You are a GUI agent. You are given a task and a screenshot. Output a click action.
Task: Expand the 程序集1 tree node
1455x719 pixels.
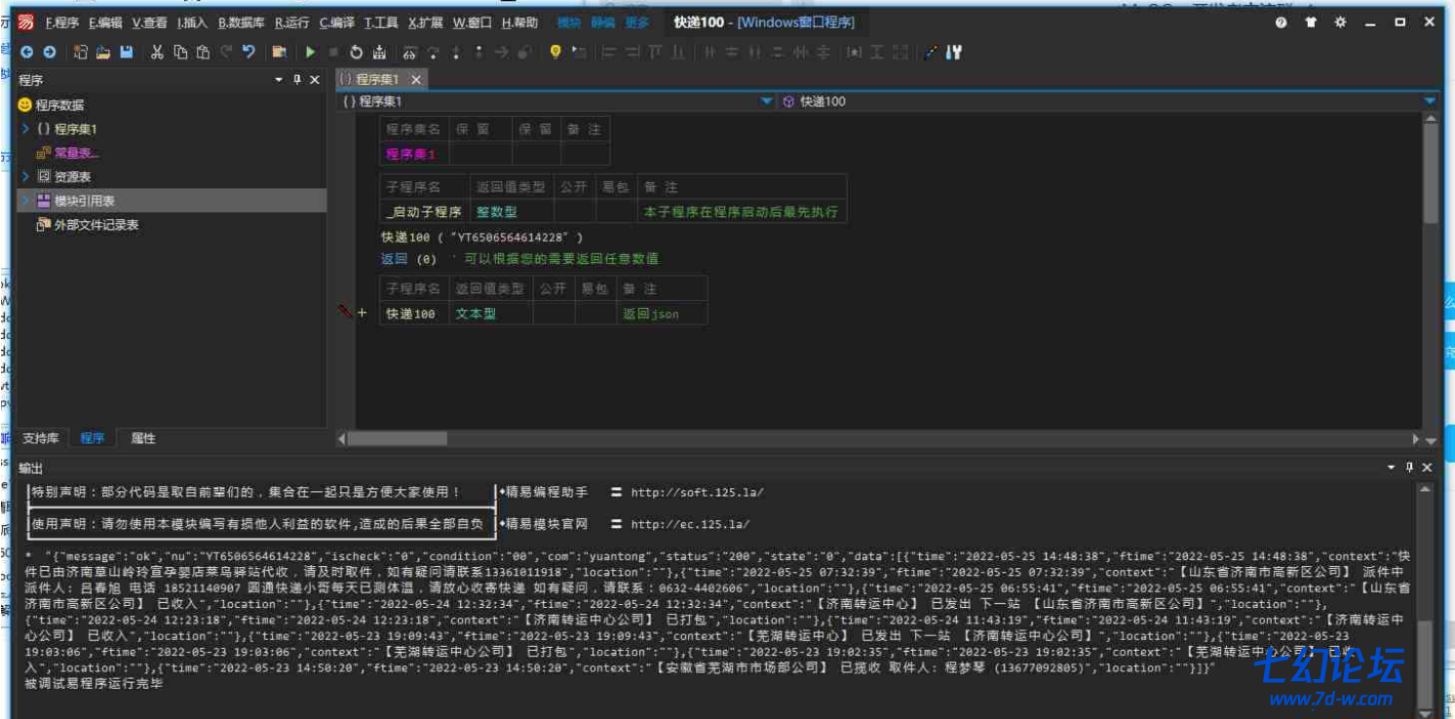click(x=25, y=129)
